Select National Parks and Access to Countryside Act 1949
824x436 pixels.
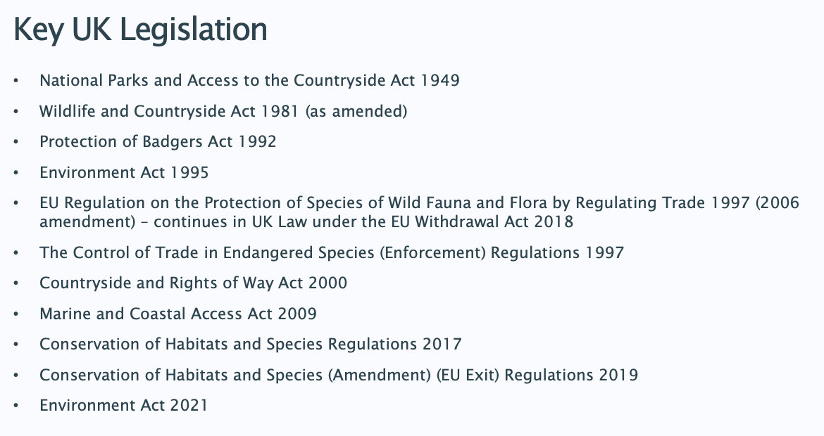click(249, 80)
